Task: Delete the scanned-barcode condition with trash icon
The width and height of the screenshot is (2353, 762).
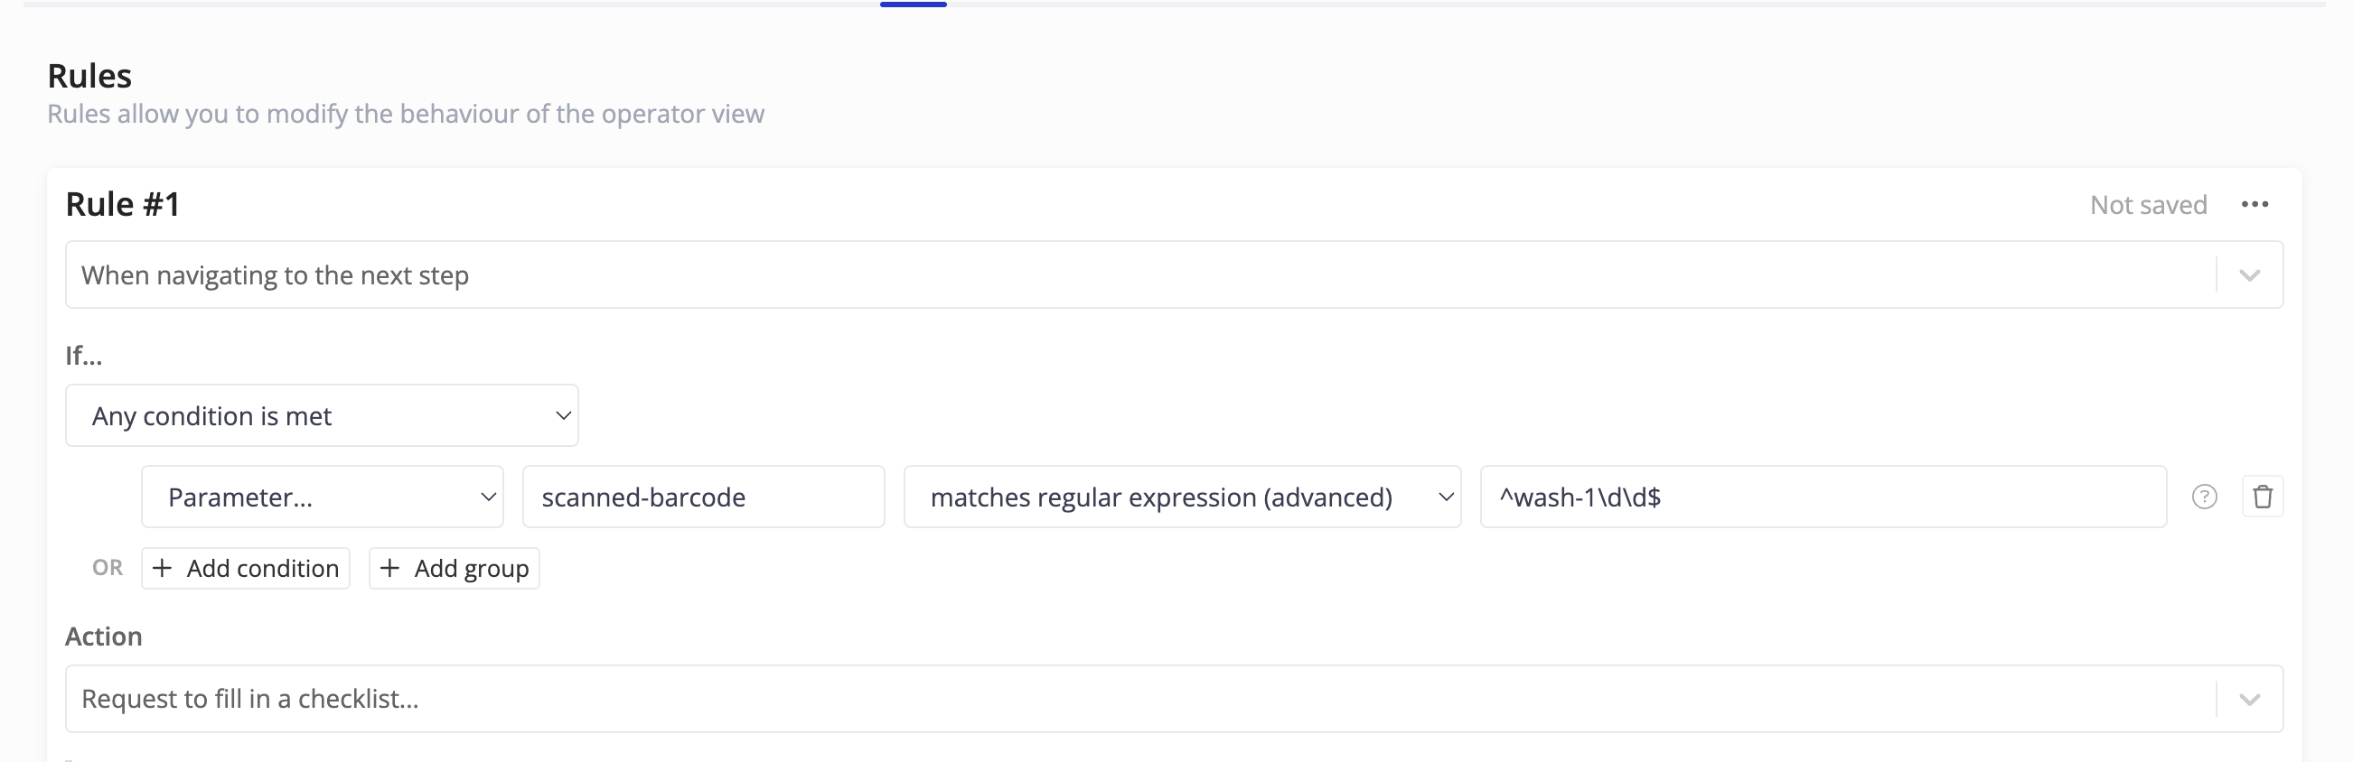Action: tap(2264, 497)
